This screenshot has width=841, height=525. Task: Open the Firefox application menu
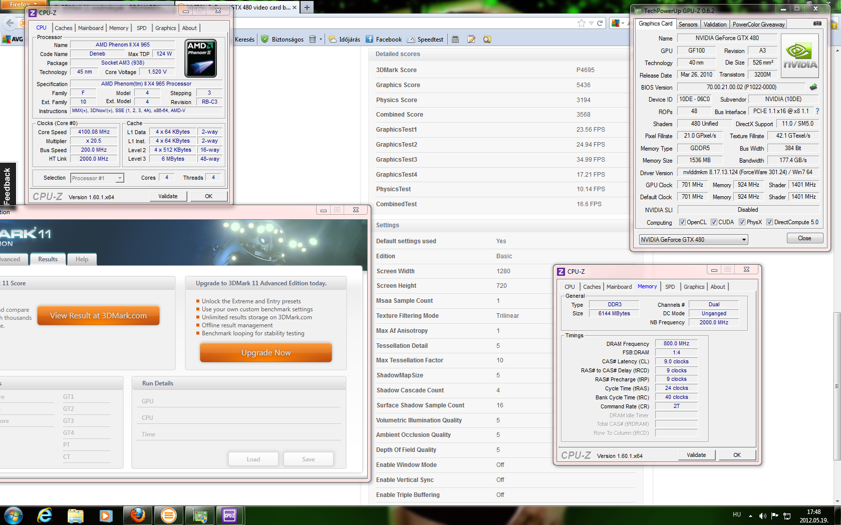click(23, 4)
